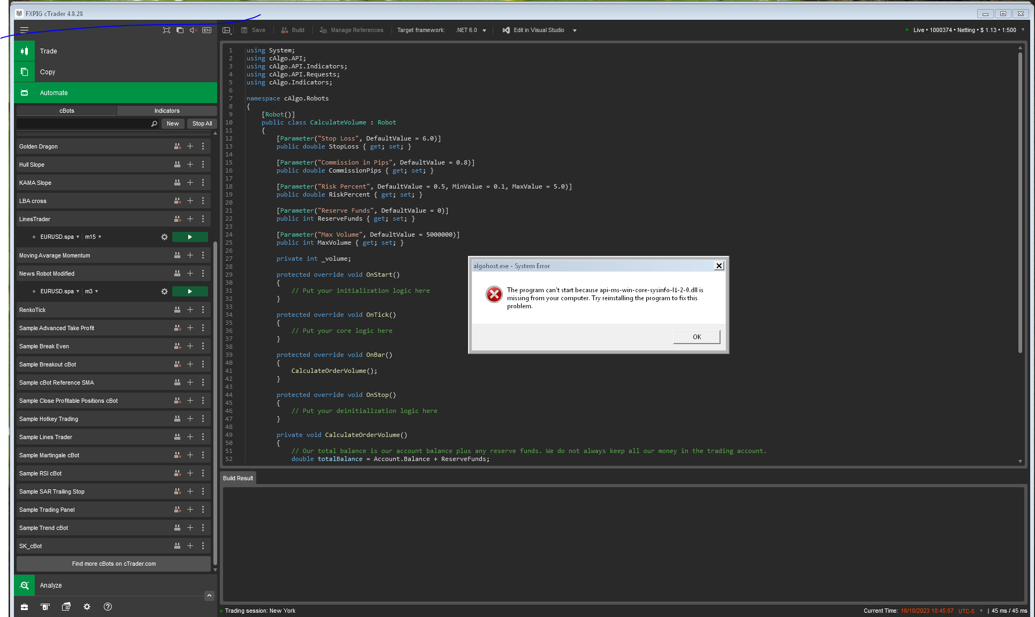Open the Copy section

coord(116,72)
